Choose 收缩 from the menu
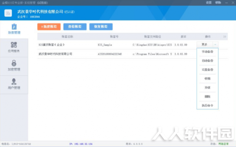The width and height of the screenshot is (236, 147). pyautogui.click(x=207, y=79)
